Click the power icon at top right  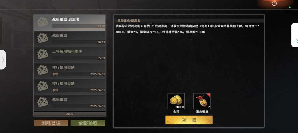click(x=274, y=3)
